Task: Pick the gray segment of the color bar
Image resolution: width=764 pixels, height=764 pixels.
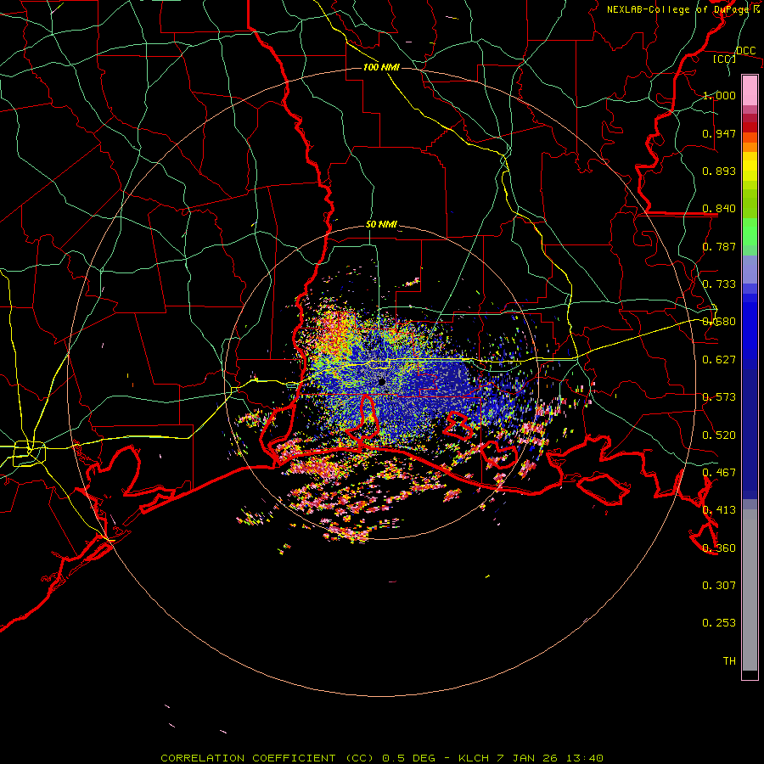Action: tap(750, 590)
